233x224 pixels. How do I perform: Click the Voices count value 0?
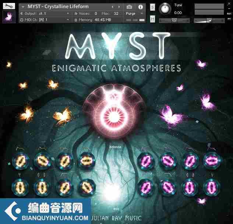(x=96, y=14)
